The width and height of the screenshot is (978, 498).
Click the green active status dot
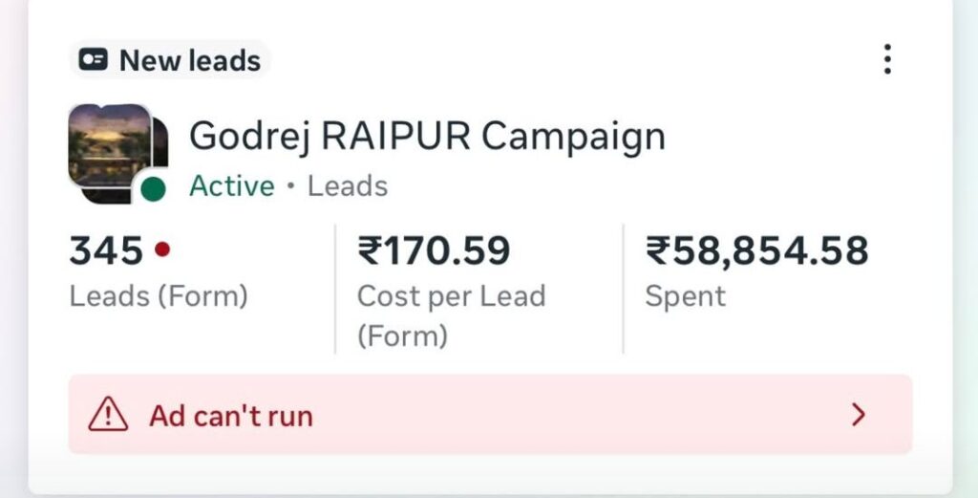click(x=153, y=188)
